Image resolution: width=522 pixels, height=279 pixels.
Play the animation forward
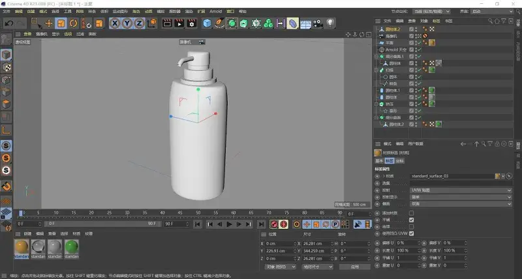229,224
